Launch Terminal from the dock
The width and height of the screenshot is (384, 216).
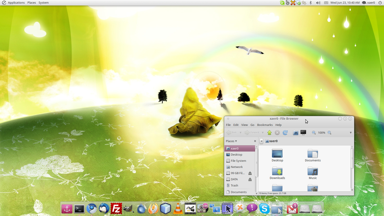[79, 209]
